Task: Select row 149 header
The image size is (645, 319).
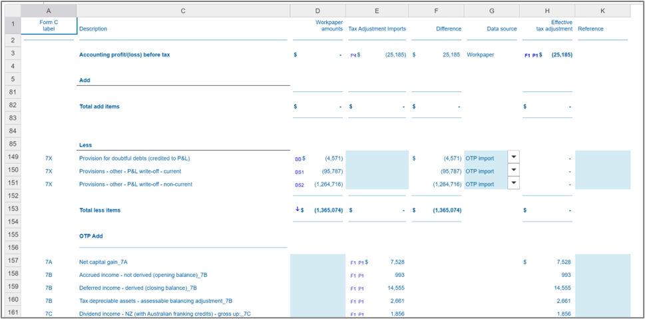Action: pyautogui.click(x=13, y=157)
